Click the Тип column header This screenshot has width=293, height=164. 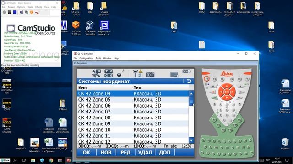click(x=137, y=87)
